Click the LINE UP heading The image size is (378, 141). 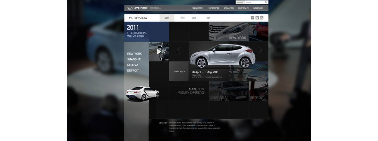(x=163, y=123)
